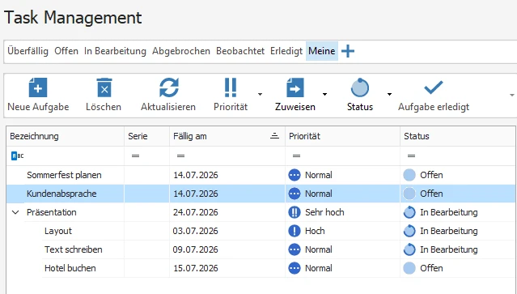Screen dimensions: 517x294
Task: Select the Präsentation task name
Action: (52, 212)
